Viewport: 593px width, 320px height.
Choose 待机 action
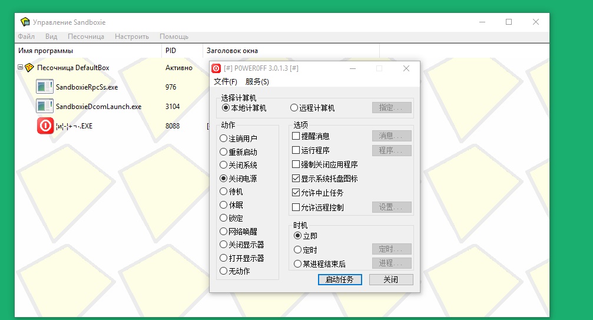231,192
